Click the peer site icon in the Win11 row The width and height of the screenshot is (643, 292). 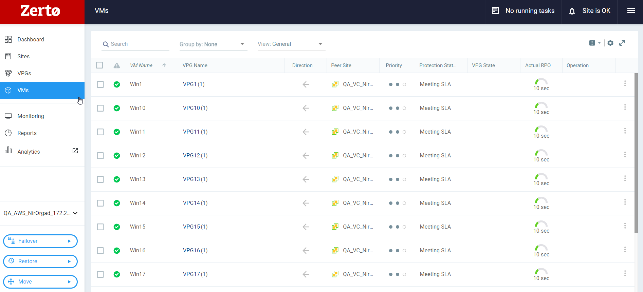coord(335,132)
